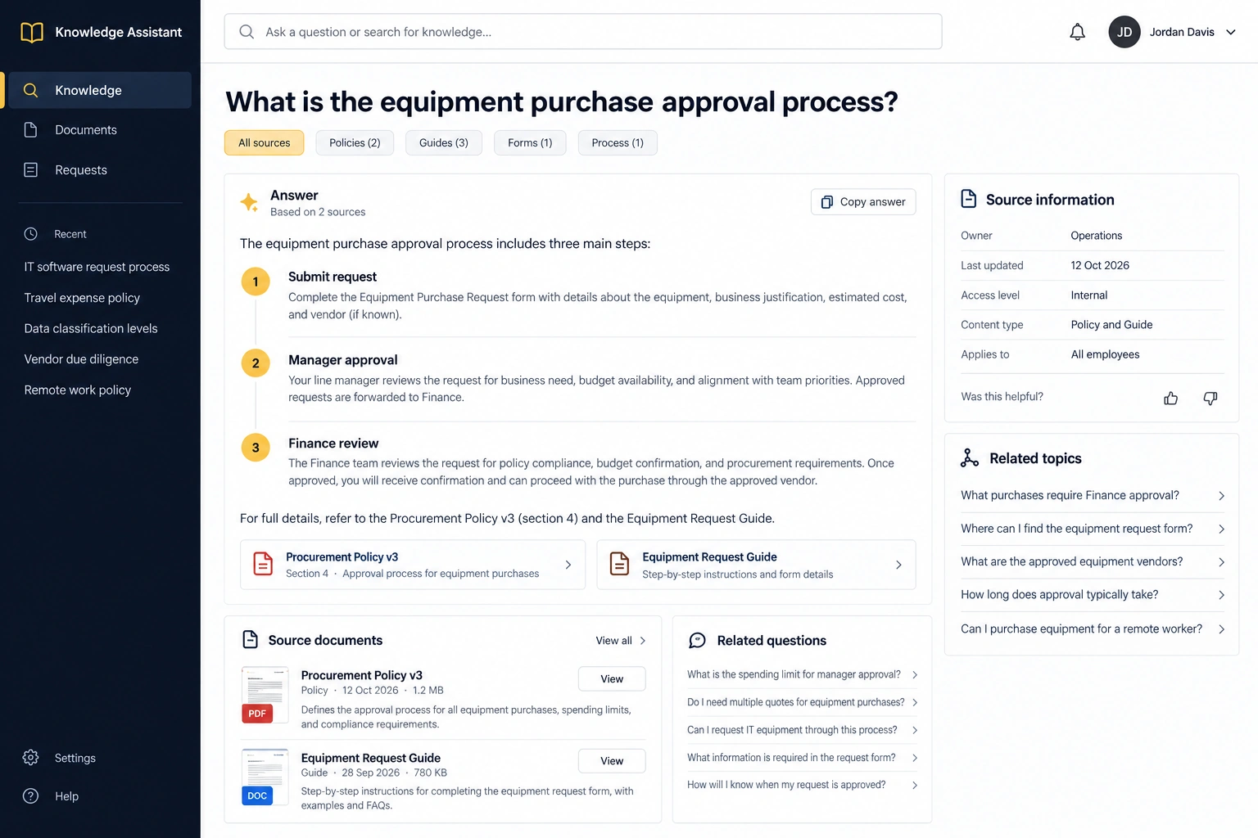Click the thumbs down icon
The image size is (1258, 838).
pyautogui.click(x=1210, y=398)
